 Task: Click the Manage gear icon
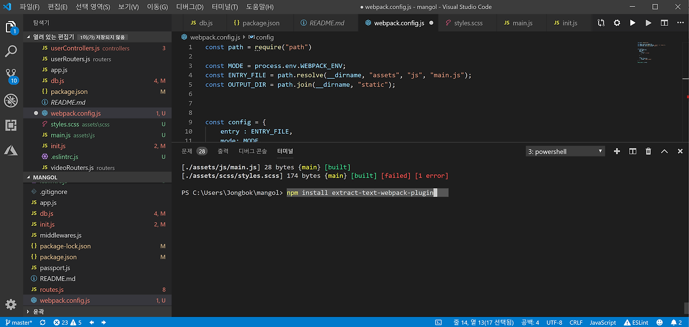[x=11, y=304]
